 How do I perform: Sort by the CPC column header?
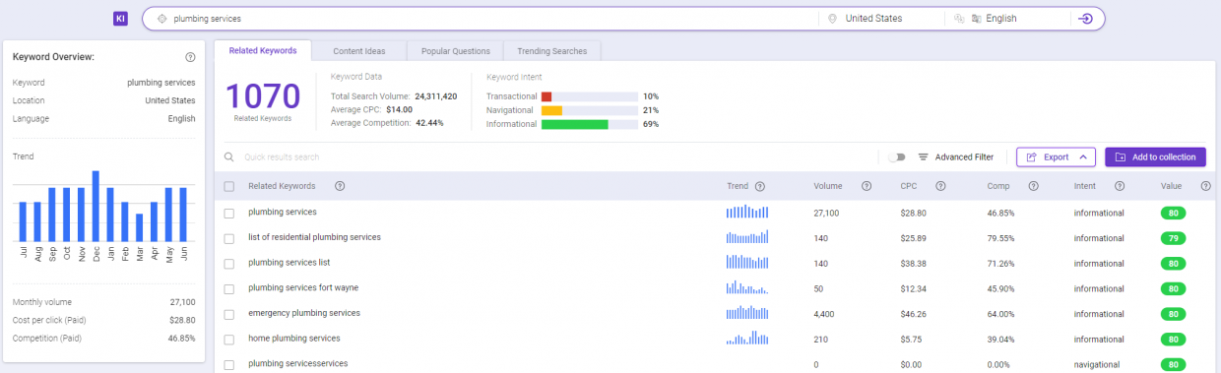coord(908,186)
